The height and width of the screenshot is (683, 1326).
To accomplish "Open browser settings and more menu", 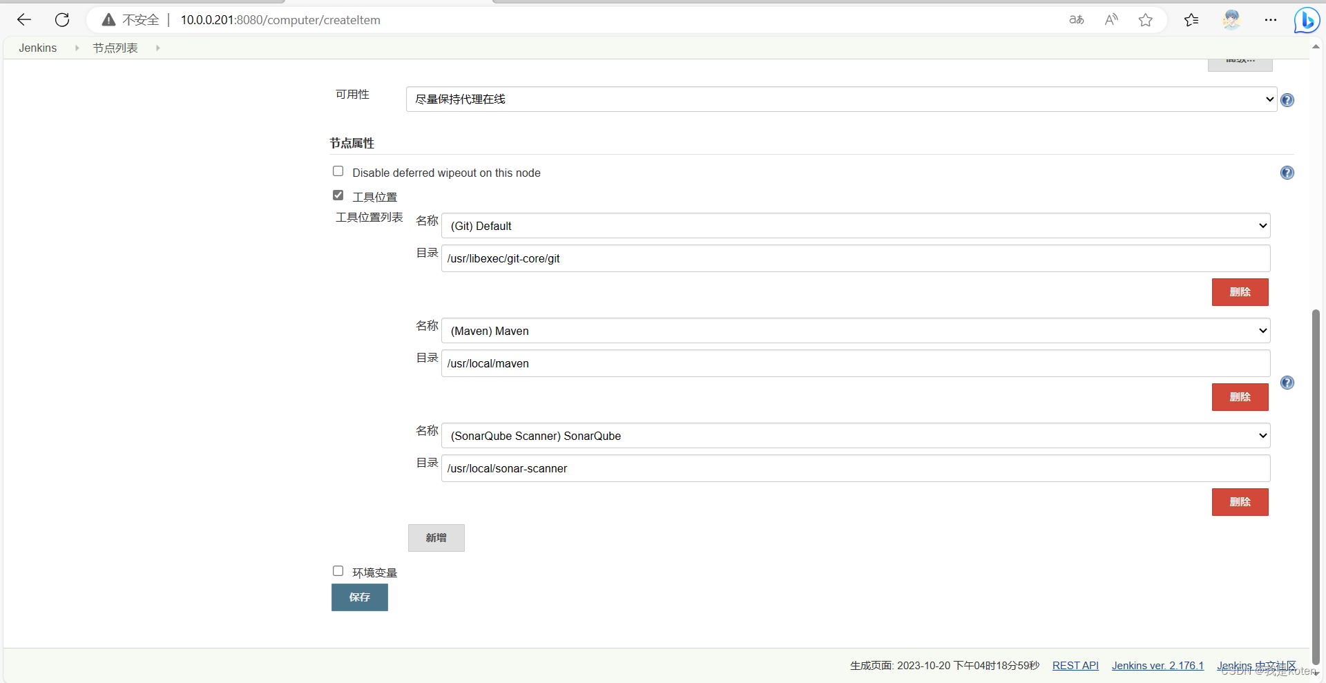I will click(x=1271, y=20).
